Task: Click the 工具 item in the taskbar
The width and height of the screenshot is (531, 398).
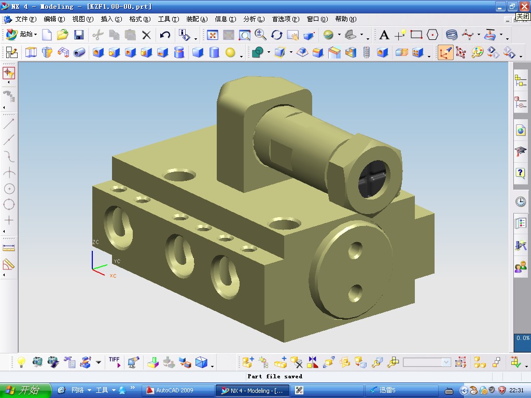Action: coord(102,390)
